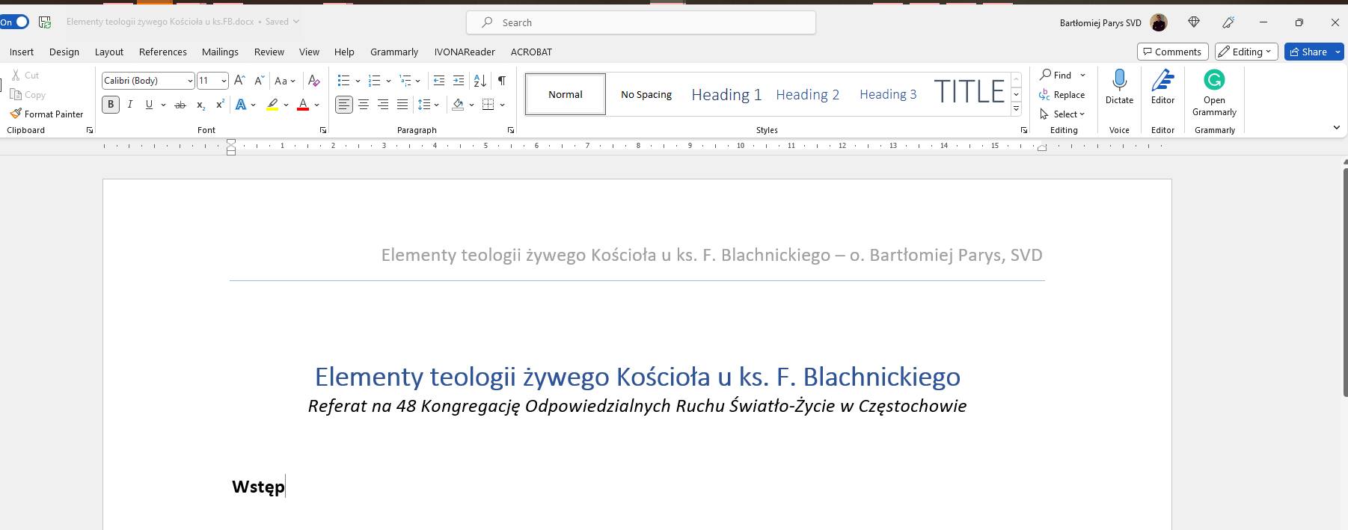Toggle Subscript formatting
The height and width of the screenshot is (530, 1348).
(200, 105)
